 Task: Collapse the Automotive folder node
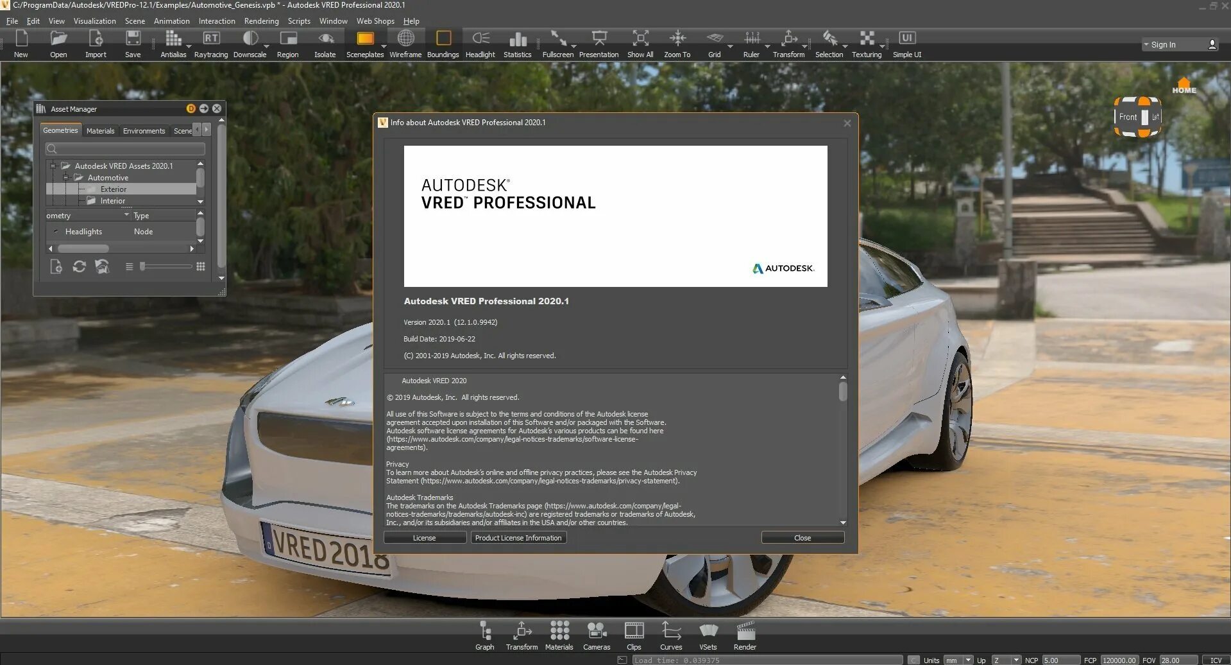click(x=66, y=177)
